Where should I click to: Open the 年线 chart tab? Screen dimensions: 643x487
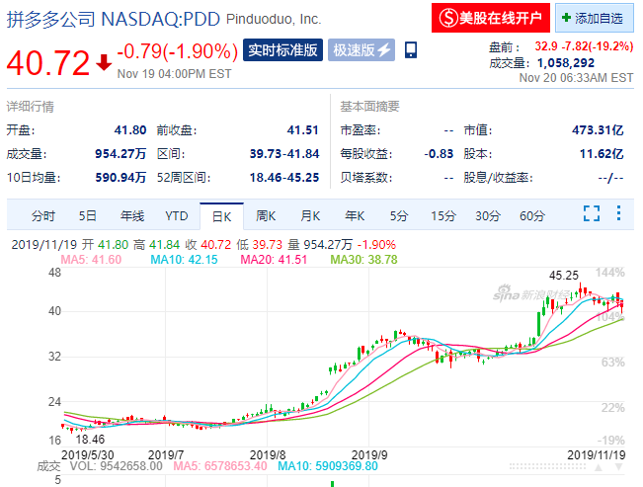(x=132, y=215)
